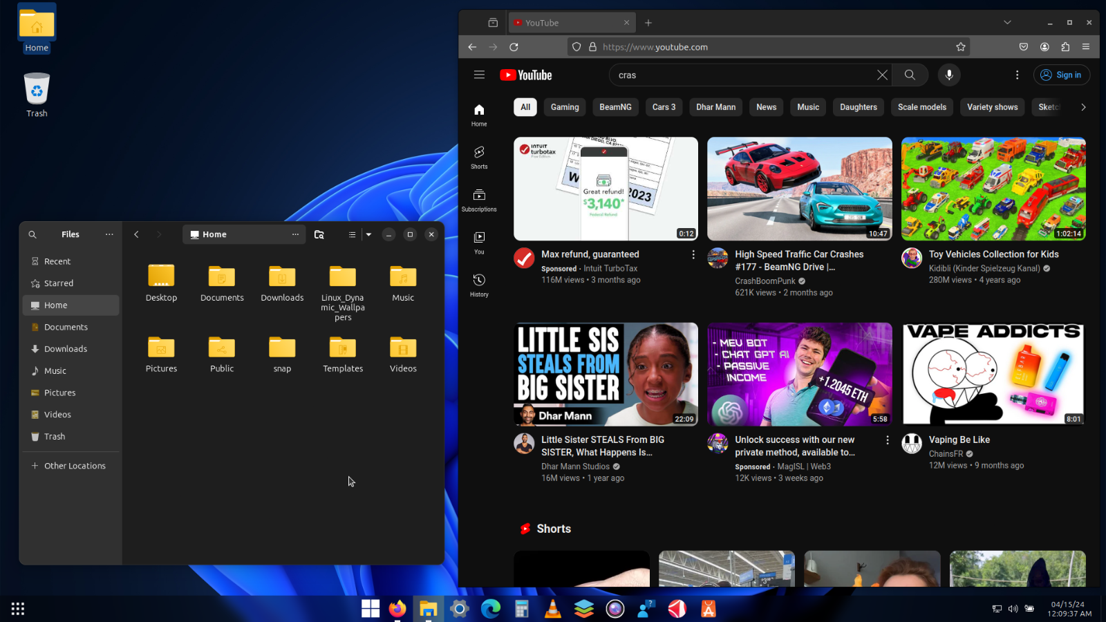Viewport: 1106px width, 622px height.
Task: Open Dhar Mann Studios channel link
Action: click(x=575, y=466)
